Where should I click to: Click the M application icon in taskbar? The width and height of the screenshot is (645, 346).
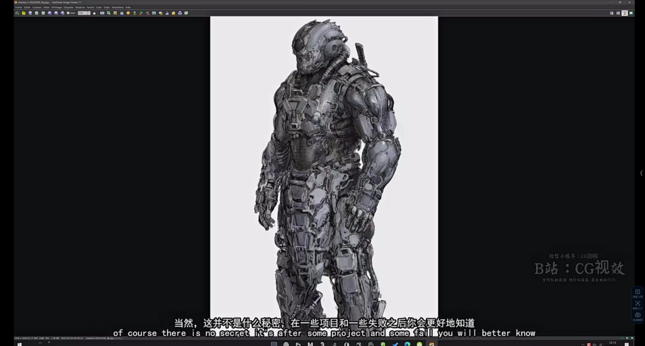(310, 344)
